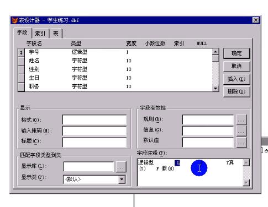Select the row button beside 职务
Viewport: 268px width, 207px height.
[x=21, y=87]
